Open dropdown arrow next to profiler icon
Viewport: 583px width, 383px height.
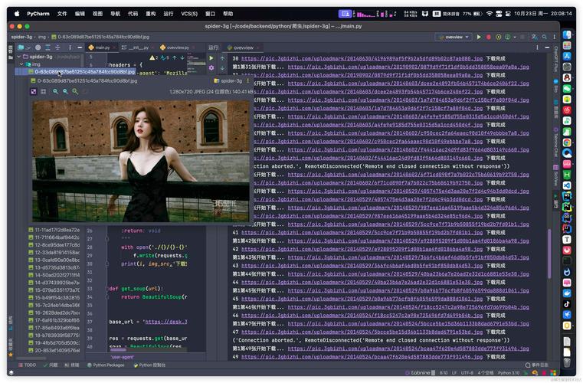[515, 38]
